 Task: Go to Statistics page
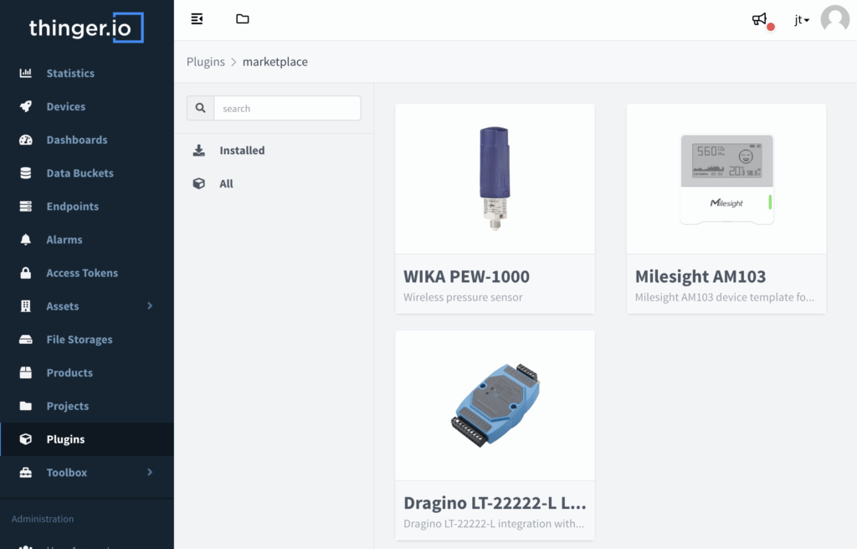[70, 74]
